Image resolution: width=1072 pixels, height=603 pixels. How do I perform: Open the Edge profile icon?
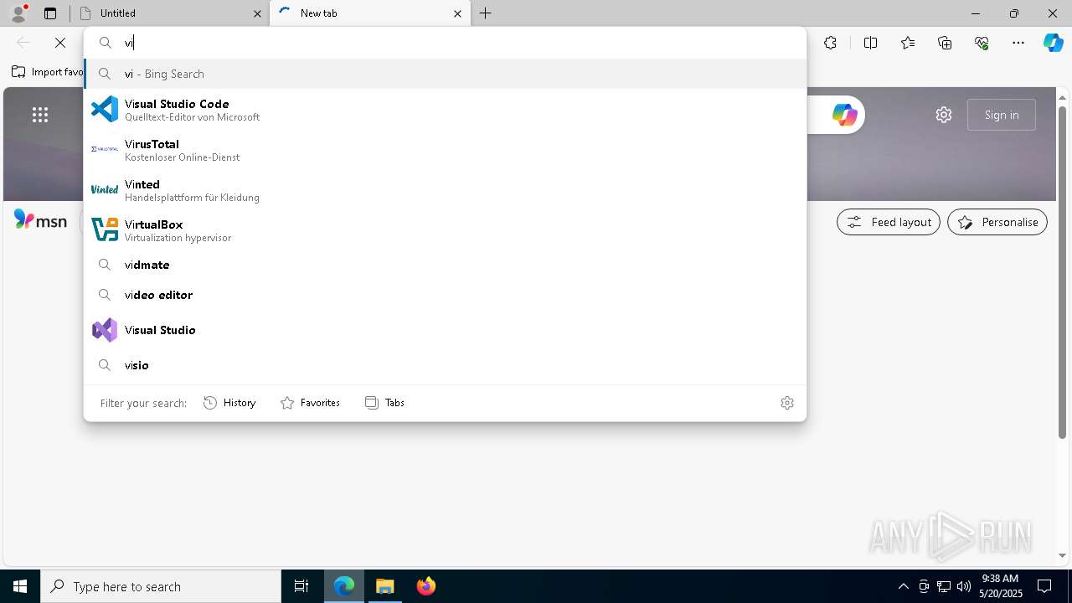click(18, 13)
